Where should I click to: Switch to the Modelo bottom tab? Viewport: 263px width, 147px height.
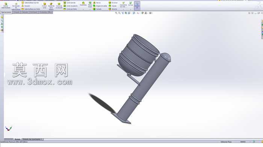(18, 139)
